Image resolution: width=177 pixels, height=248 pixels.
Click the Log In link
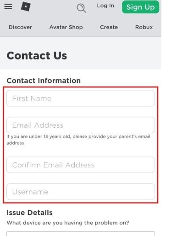click(105, 6)
